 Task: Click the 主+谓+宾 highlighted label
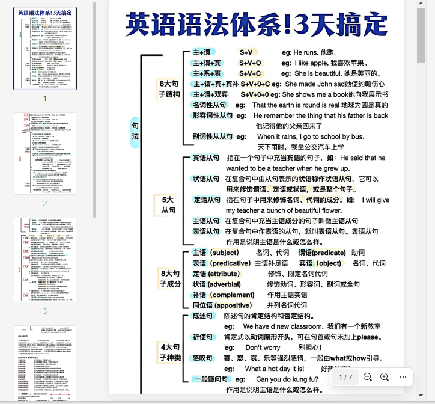pyautogui.click(x=207, y=63)
